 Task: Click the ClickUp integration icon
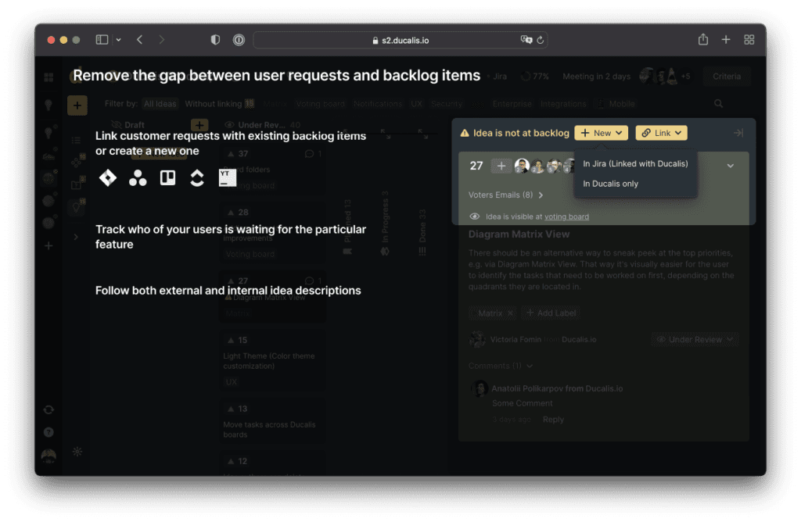click(197, 178)
